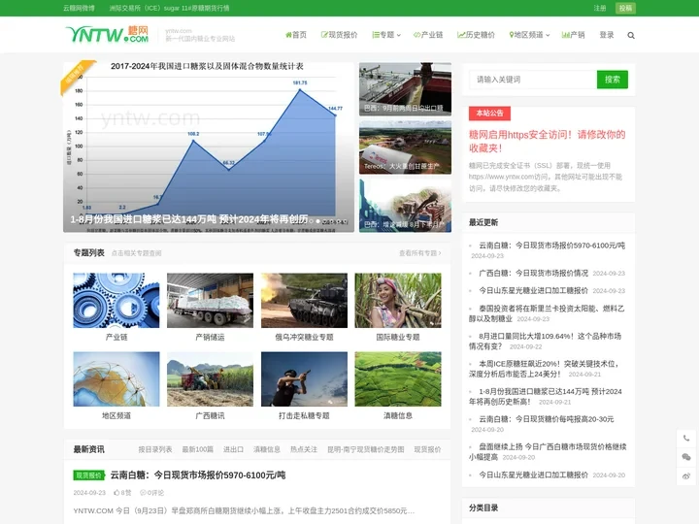This screenshot has width=699, height=524.
Task: Open 产业链 menu item
Action: (x=428, y=35)
